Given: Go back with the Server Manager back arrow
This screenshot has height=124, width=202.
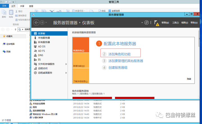Looking at the screenshot, I should (36, 23).
